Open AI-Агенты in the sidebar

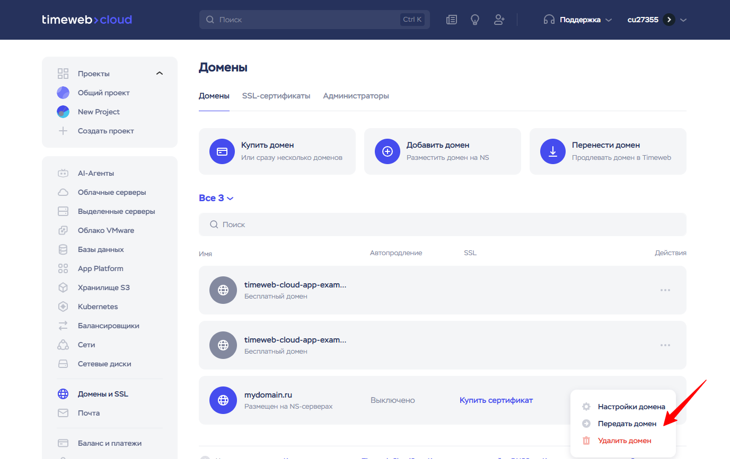tap(95, 173)
